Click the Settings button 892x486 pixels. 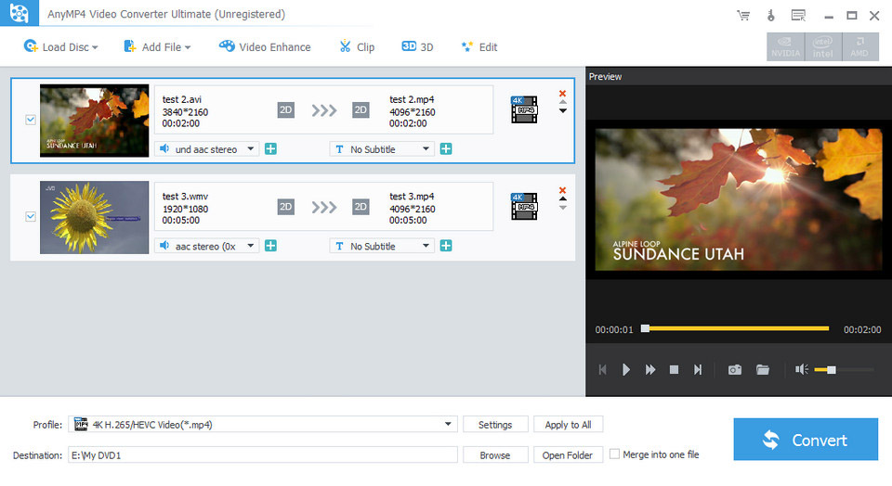[495, 425]
